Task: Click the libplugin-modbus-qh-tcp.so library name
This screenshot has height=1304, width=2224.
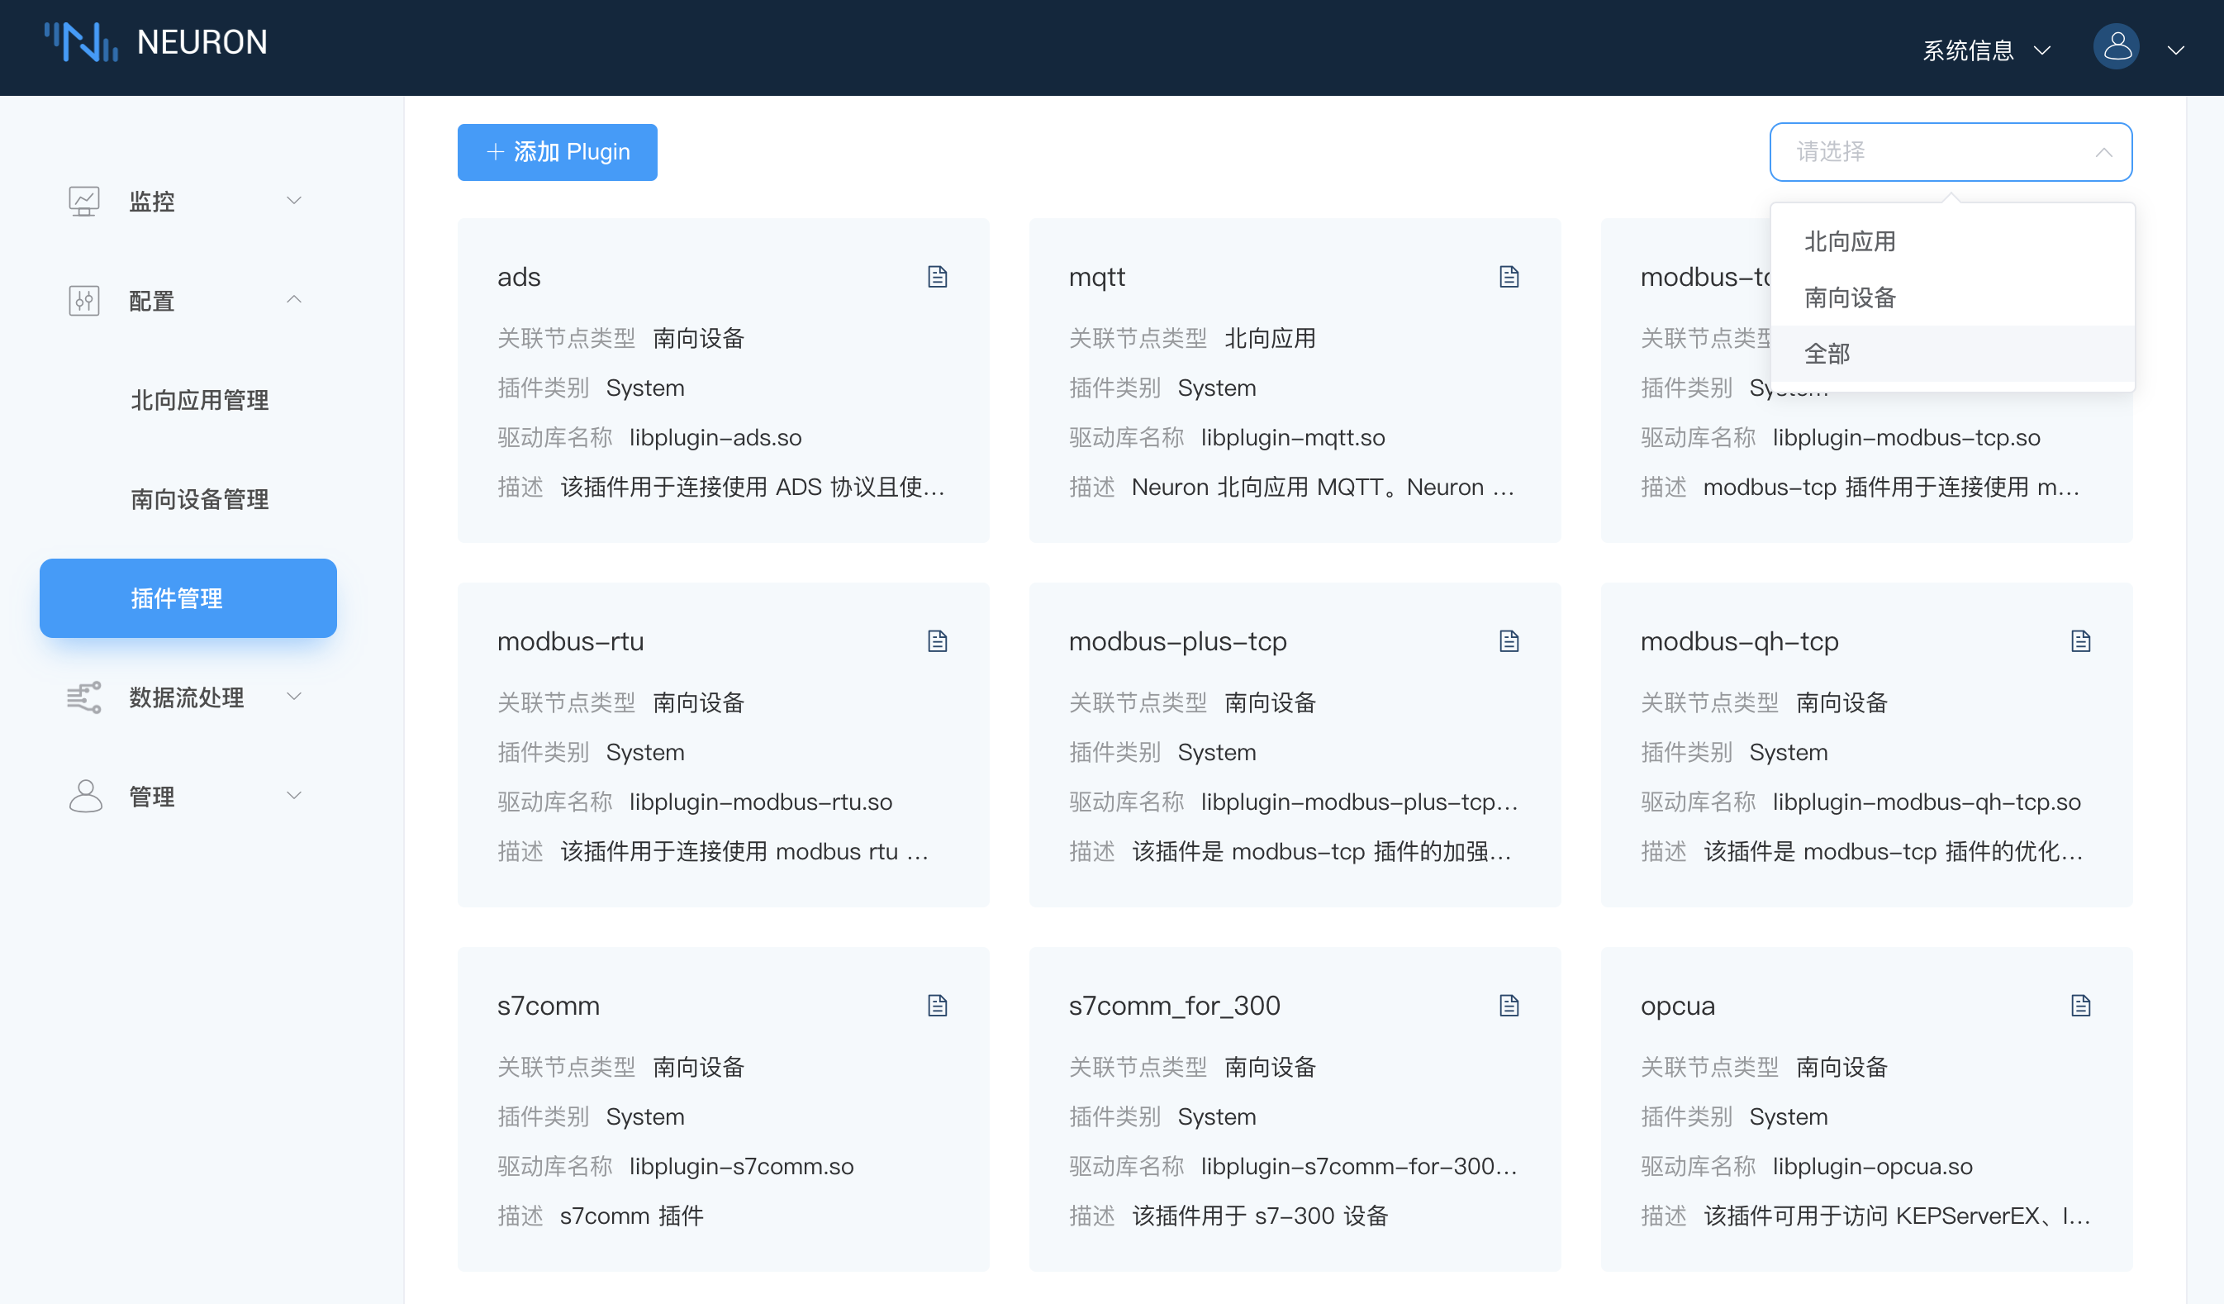Action: [x=1927, y=802]
